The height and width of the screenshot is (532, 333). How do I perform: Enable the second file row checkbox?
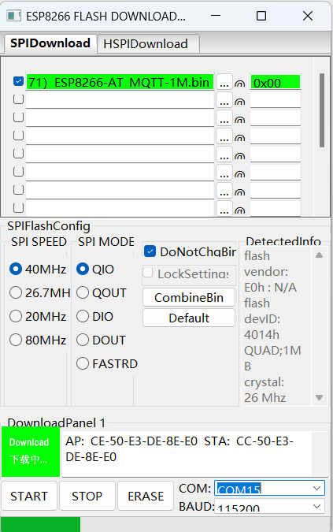point(18,99)
